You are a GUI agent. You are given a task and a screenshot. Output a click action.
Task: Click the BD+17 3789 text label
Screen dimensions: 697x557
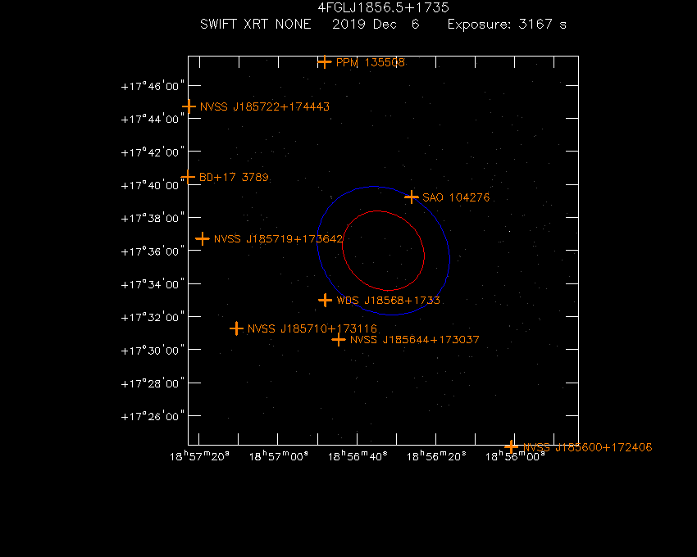[234, 177]
